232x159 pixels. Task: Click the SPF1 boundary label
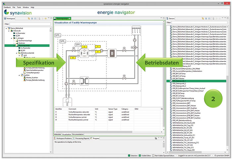pos(78,45)
